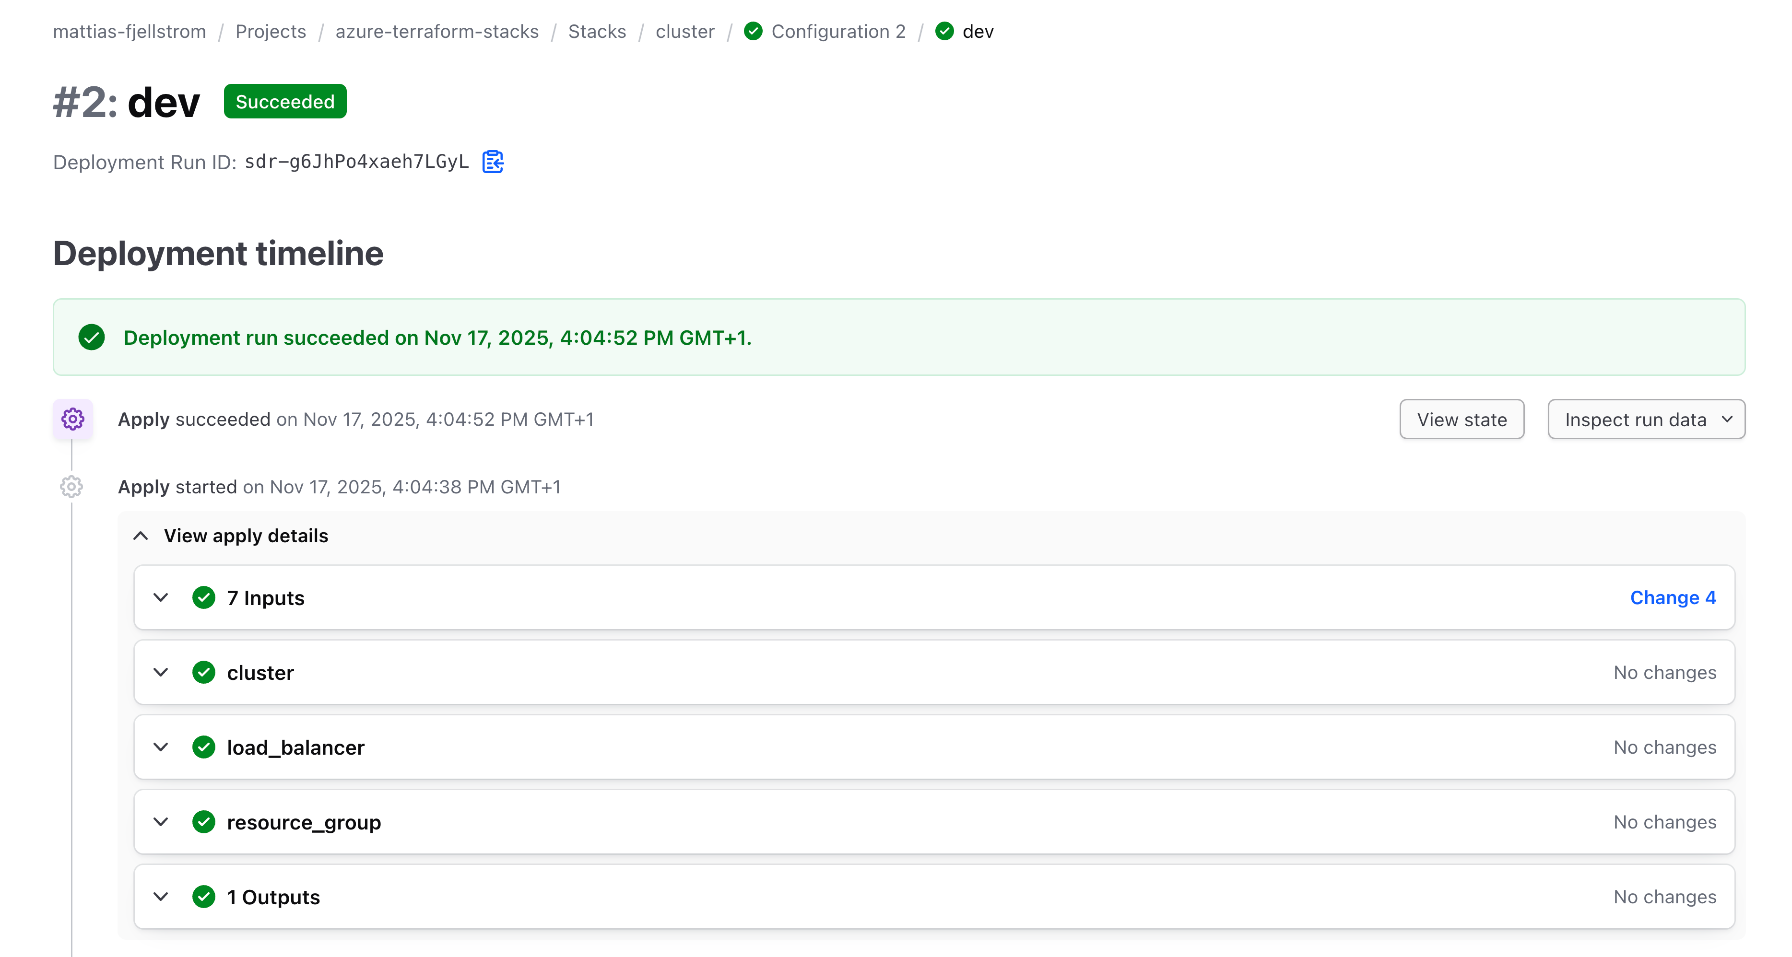Open the Inspect run data dropdown
1792x957 pixels.
pyautogui.click(x=1646, y=420)
